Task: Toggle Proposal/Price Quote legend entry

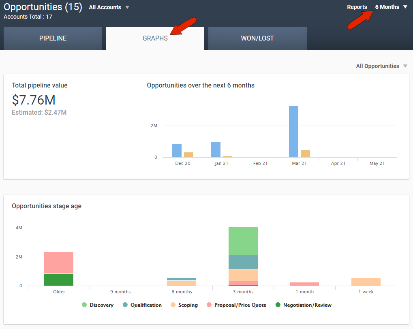Action: [240, 305]
